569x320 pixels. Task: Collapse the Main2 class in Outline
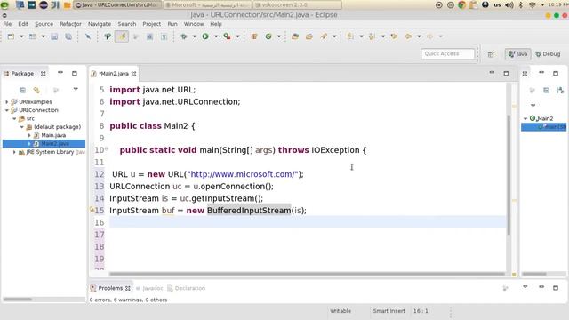tap(525, 118)
